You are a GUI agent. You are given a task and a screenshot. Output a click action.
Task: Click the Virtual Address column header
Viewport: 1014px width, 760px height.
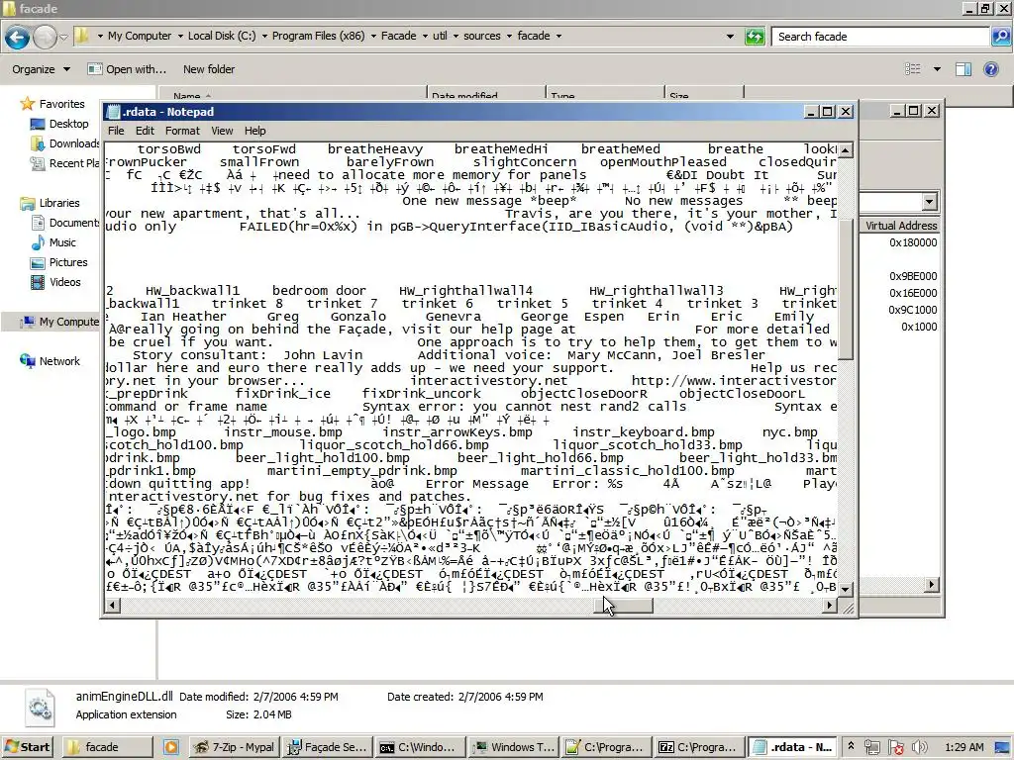[x=900, y=226]
